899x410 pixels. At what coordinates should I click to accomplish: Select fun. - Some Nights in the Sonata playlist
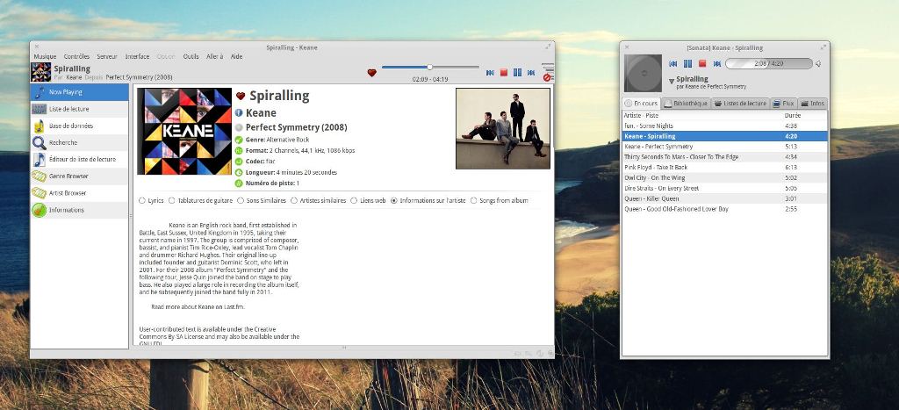coord(724,126)
